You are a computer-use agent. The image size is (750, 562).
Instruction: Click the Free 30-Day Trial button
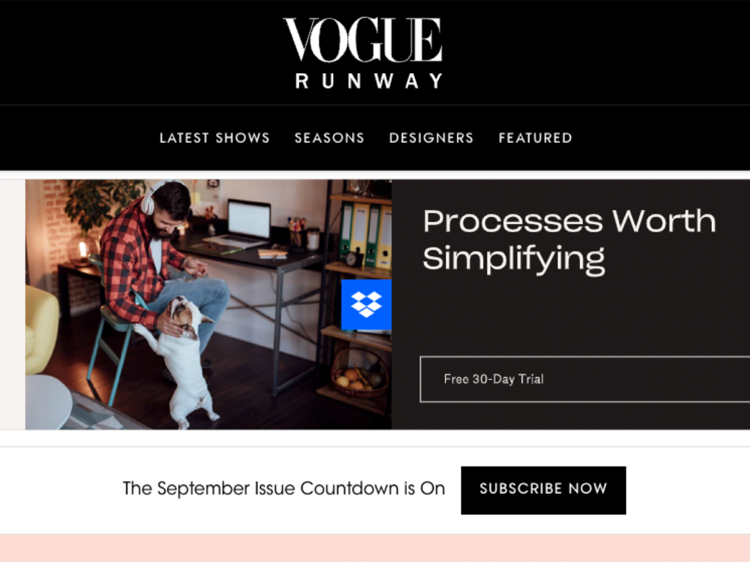585,379
